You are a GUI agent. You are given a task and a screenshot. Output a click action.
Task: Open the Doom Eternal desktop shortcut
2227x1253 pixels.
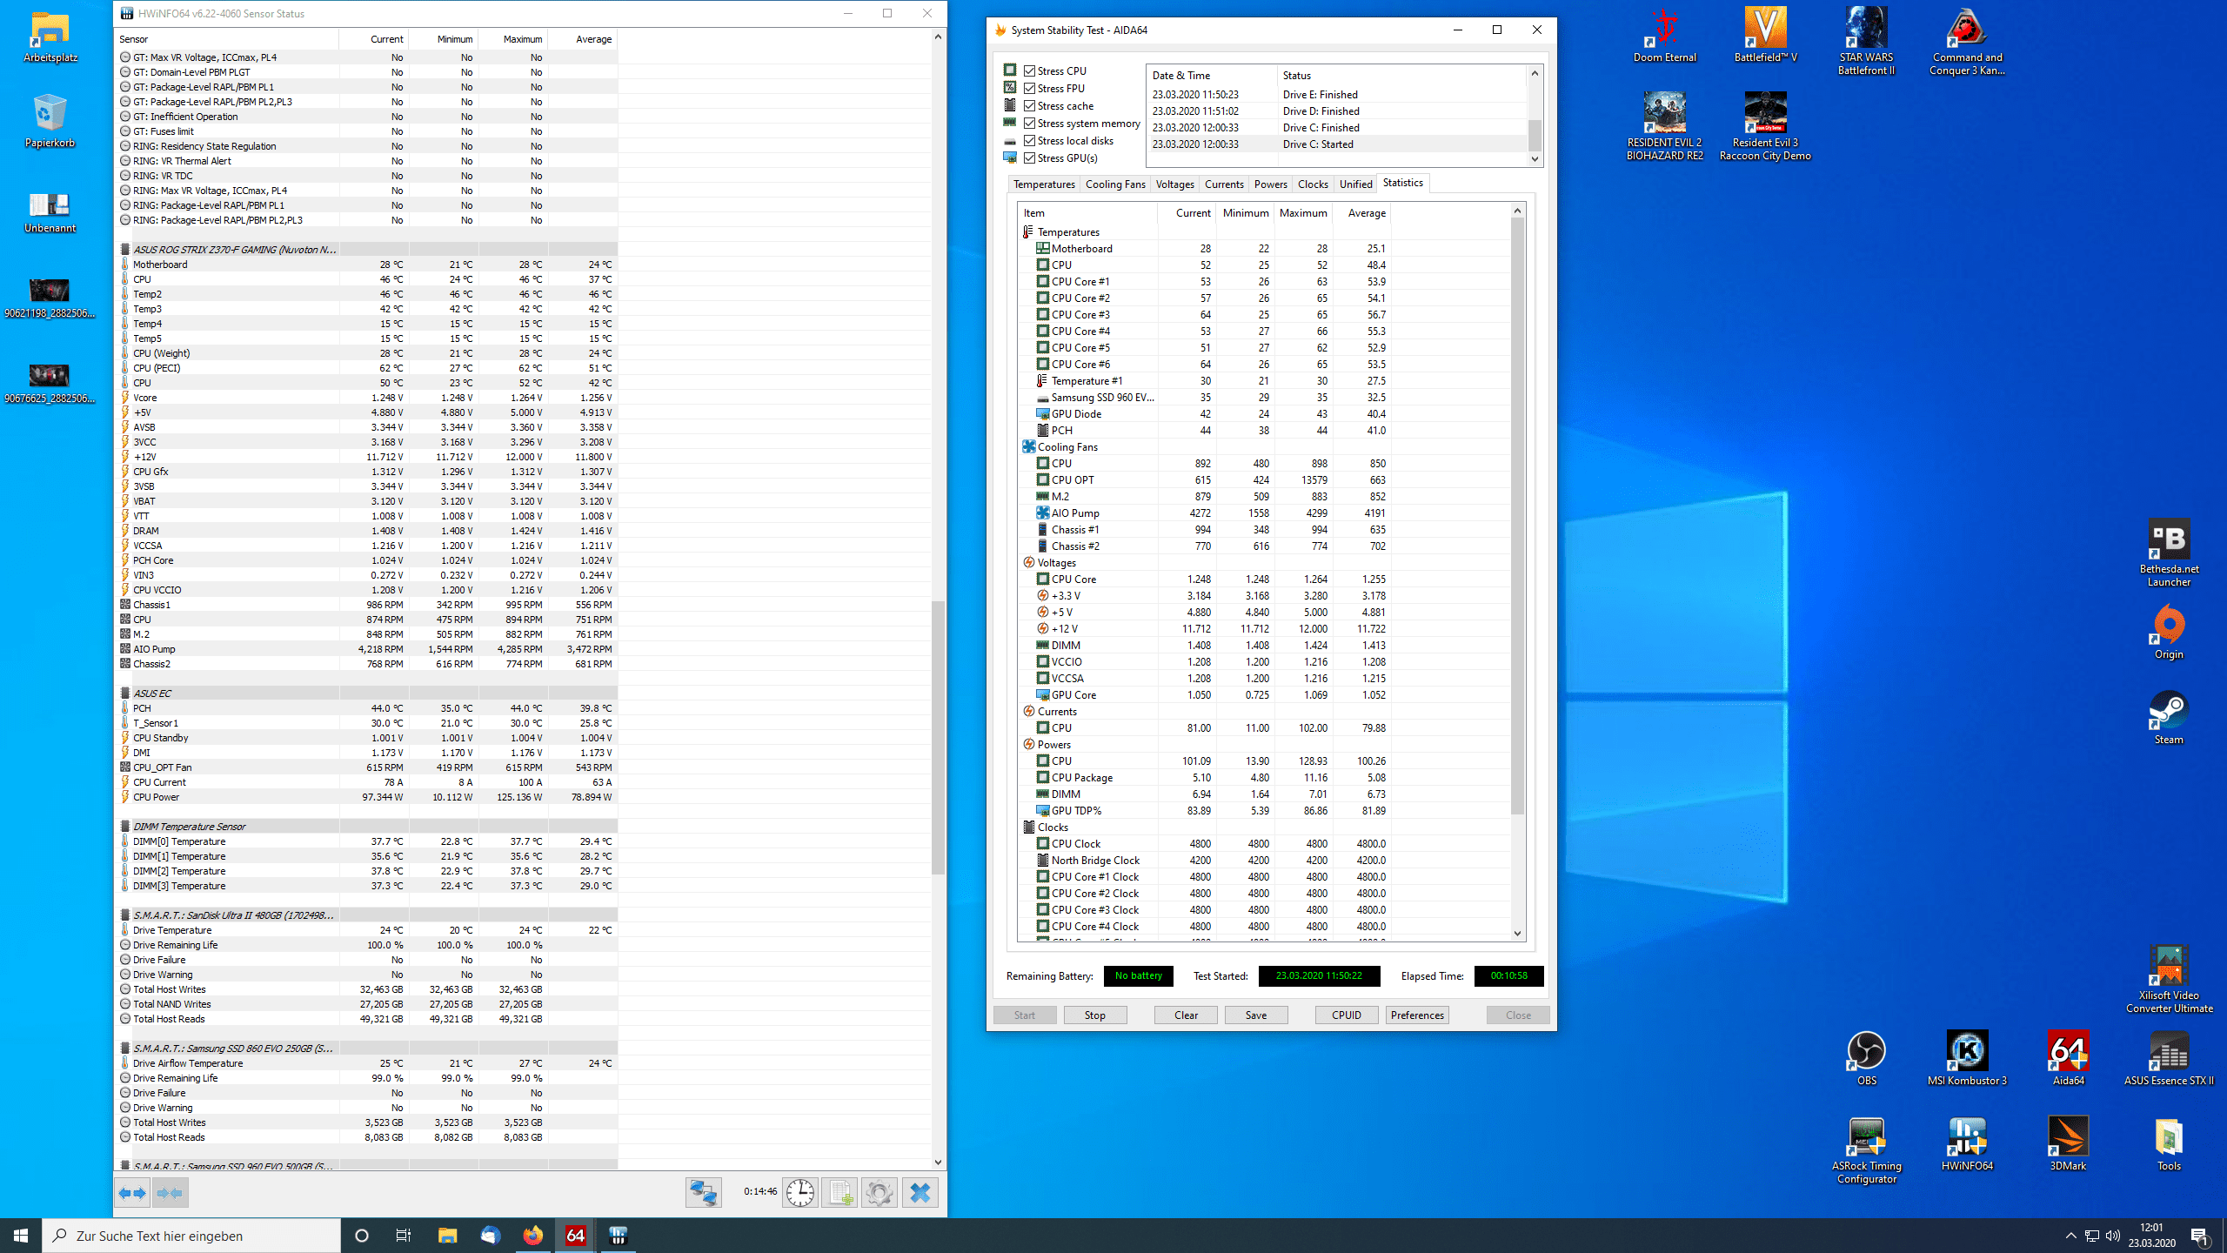pos(1664,37)
